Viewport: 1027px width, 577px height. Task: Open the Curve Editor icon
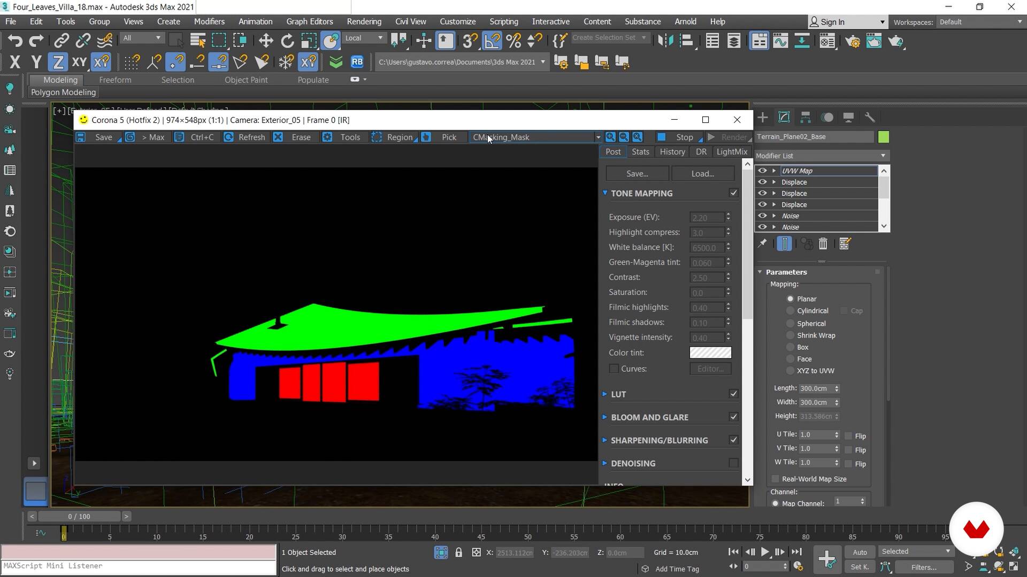tap(780, 41)
